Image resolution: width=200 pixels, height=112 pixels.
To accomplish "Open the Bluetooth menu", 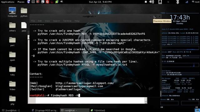I will [x=177, y=2].
